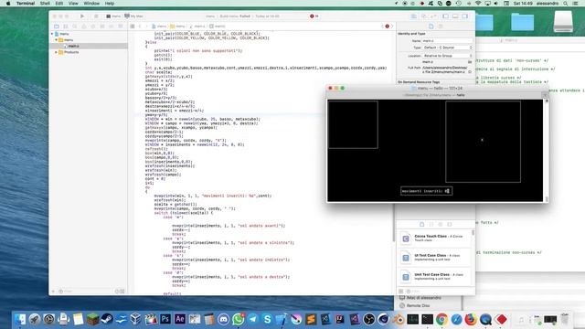Open Minecraft from the Dock
Image resolution: width=585 pixels, height=329 pixels.
click(92, 319)
